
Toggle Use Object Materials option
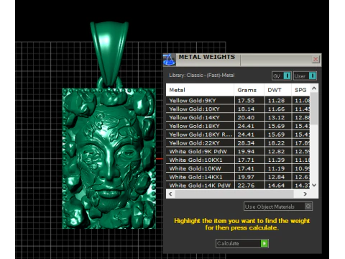point(278,206)
